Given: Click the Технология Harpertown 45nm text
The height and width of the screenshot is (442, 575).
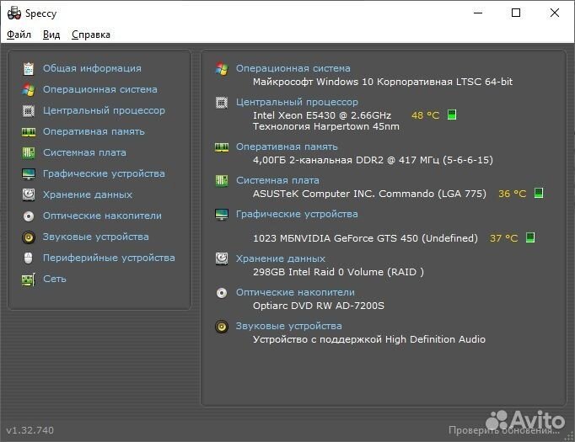Looking at the screenshot, I should point(326,126).
